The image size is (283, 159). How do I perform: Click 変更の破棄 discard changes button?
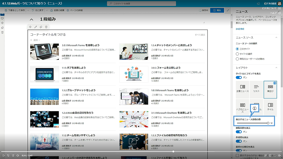click(57, 10)
